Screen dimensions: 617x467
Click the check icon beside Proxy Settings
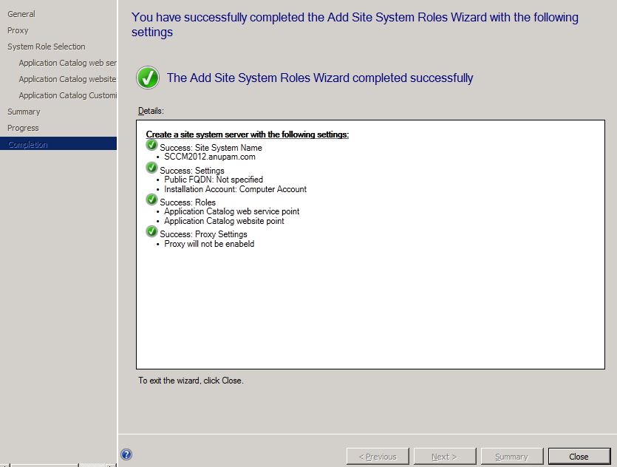[x=151, y=234]
